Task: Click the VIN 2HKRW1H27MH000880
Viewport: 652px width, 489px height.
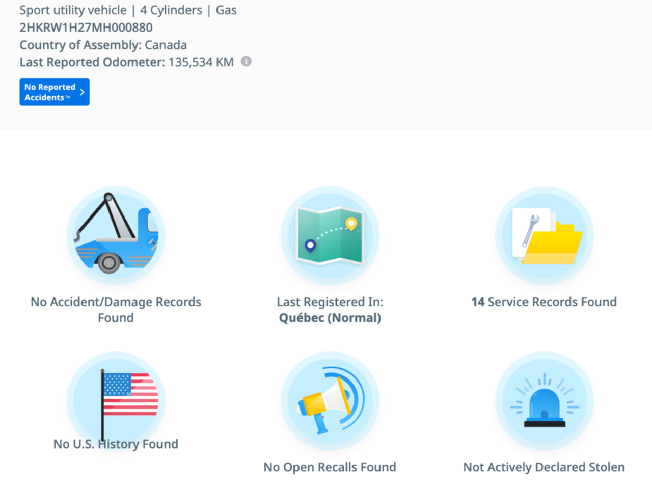Action: point(86,28)
